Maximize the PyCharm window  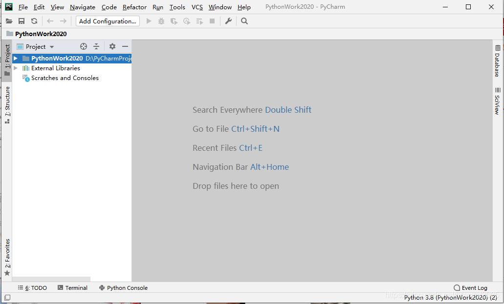tap(468, 7)
